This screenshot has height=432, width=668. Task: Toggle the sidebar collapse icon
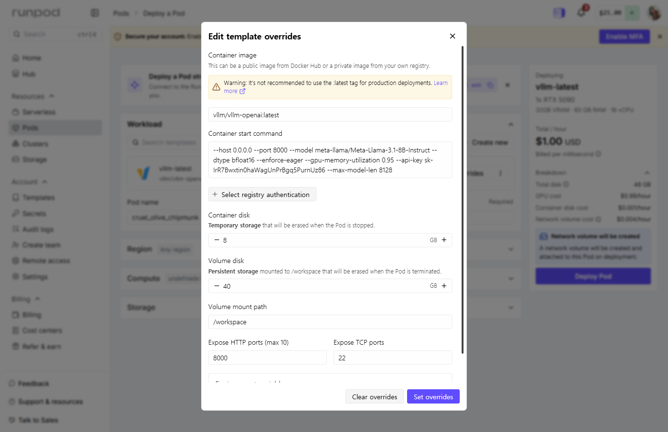tap(95, 13)
